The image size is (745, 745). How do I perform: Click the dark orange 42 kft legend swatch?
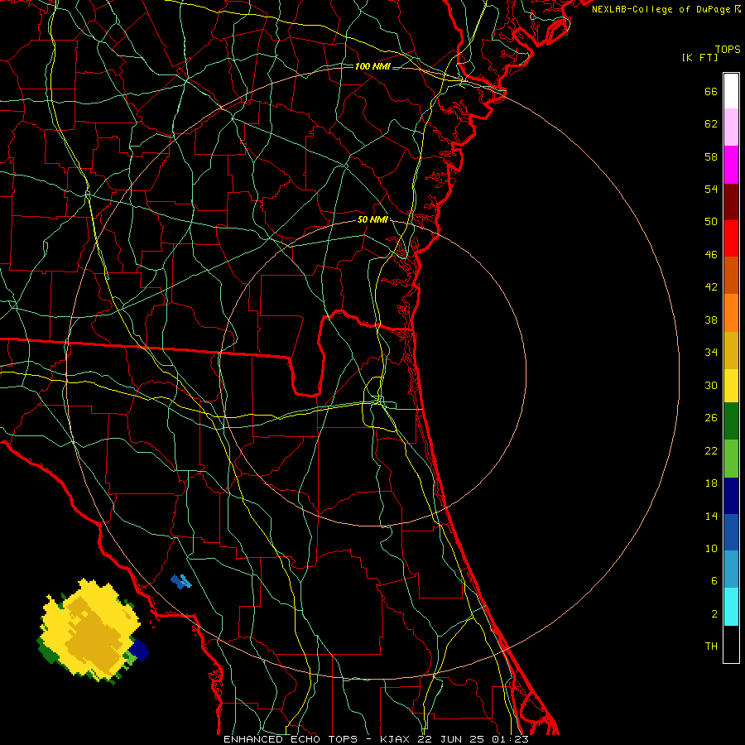click(731, 276)
